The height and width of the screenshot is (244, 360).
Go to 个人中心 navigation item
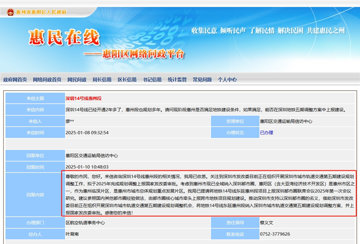point(227,79)
